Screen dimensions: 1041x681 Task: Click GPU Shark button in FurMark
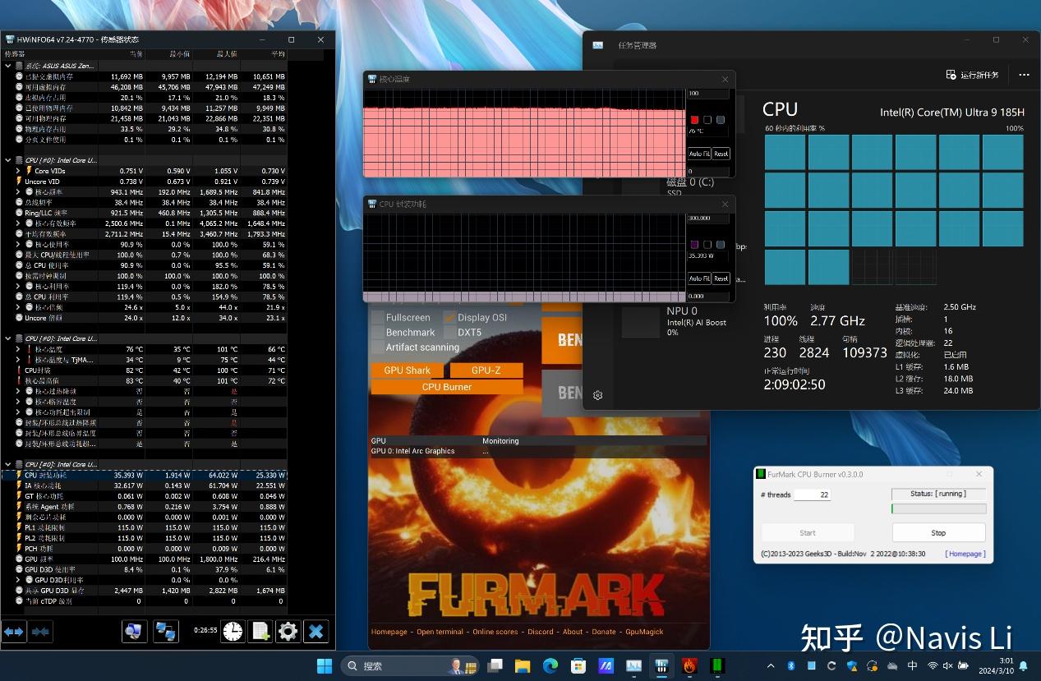[407, 370]
